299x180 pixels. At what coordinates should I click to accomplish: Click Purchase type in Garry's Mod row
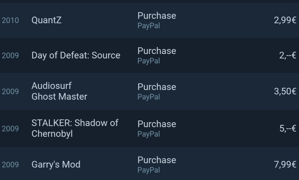click(157, 160)
